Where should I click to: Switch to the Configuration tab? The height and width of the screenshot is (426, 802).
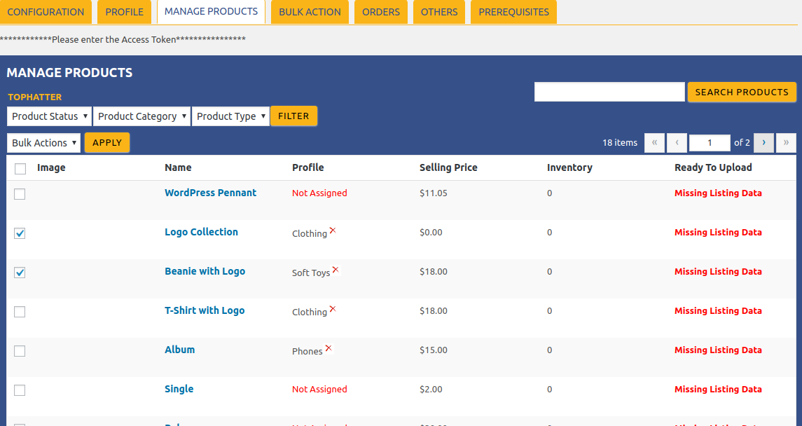coord(46,12)
